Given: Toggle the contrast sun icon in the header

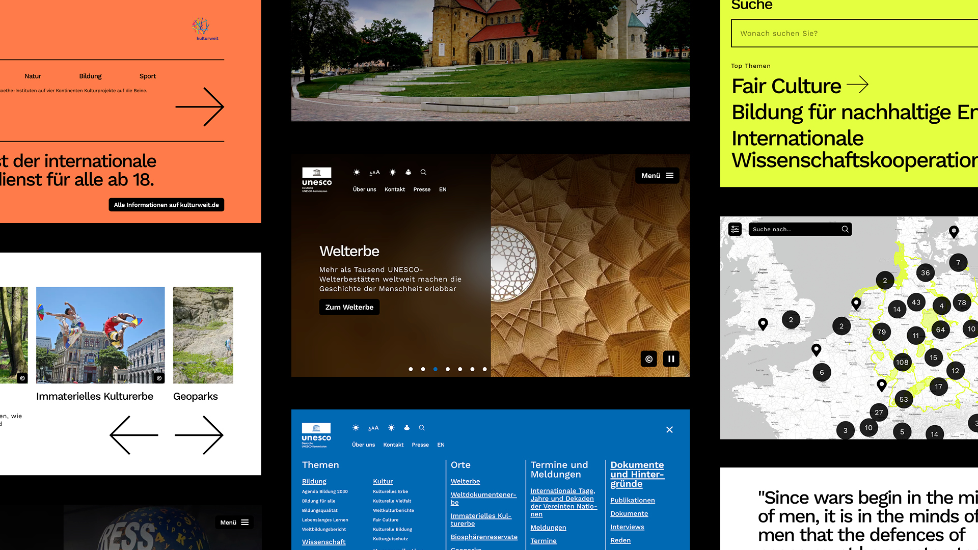Looking at the screenshot, I should (357, 172).
